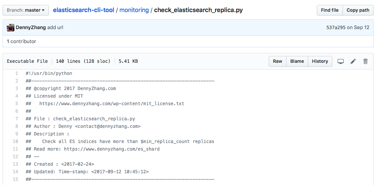Open the Blame view
This screenshot has height=185, width=374.
[x=297, y=61]
